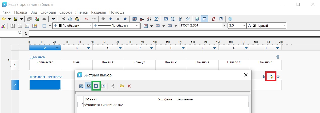Click the quick select filter icon

tap(271, 76)
